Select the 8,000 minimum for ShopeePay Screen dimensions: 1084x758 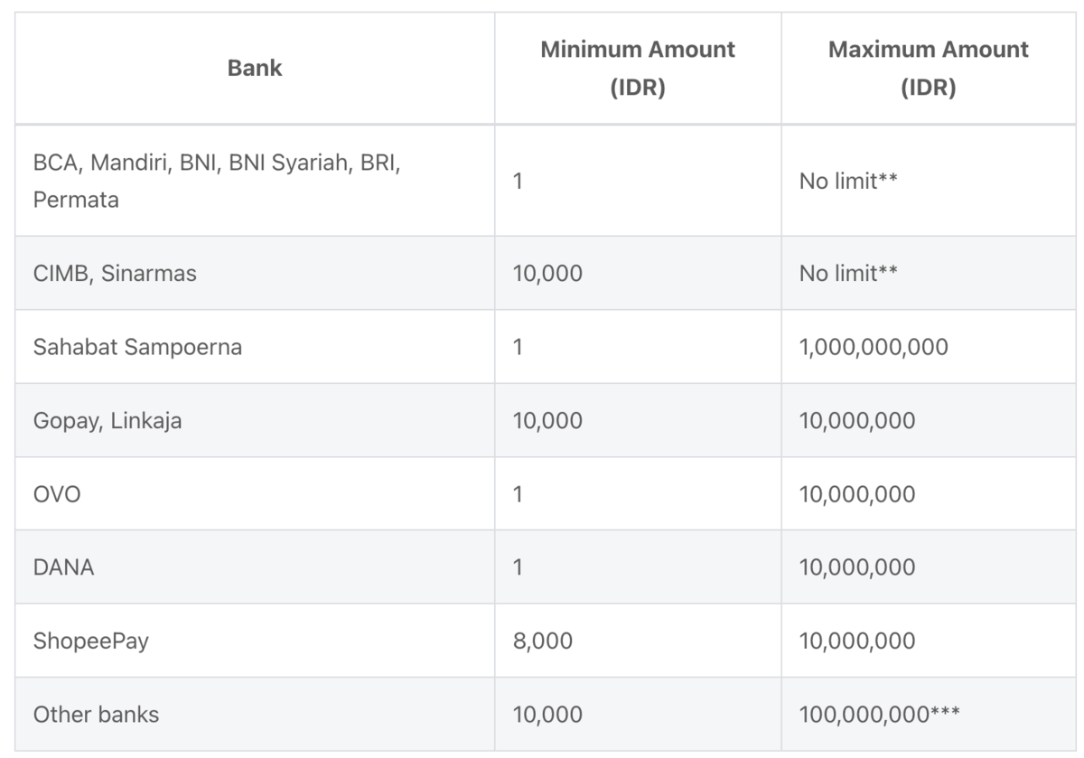point(543,641)
